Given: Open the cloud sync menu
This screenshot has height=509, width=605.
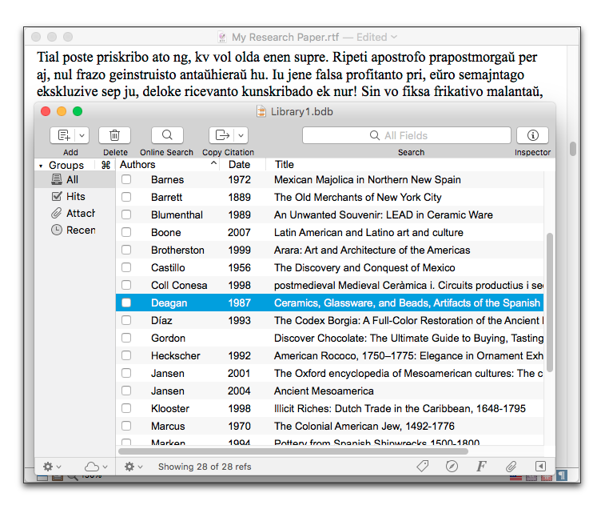Looking at the screenshot, I should coord(96,467).
